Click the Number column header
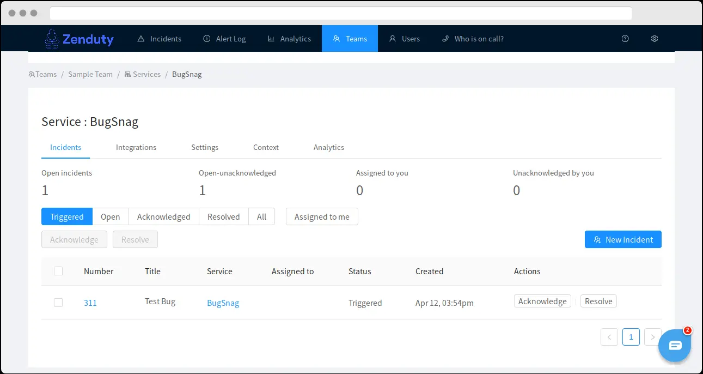This screenshot has width=703, height=374. [x=99, y=271]
